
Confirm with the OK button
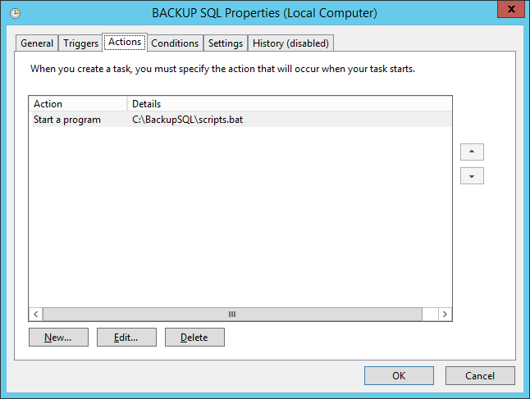point(399,376)
